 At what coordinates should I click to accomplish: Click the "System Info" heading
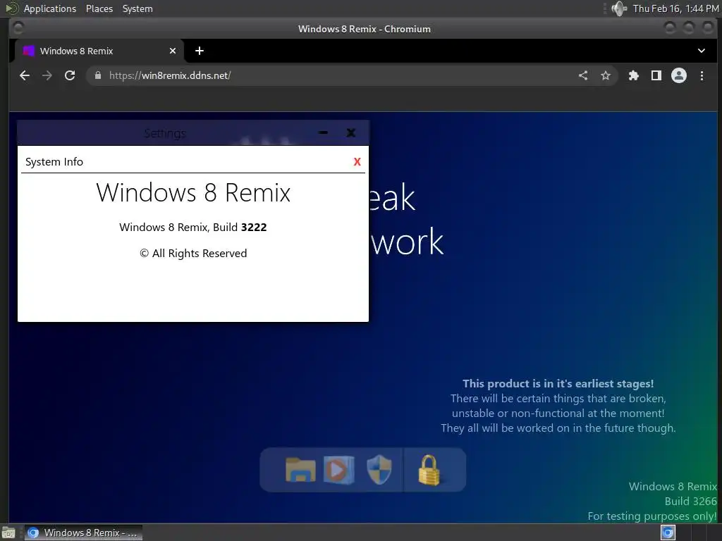(54, 162)
